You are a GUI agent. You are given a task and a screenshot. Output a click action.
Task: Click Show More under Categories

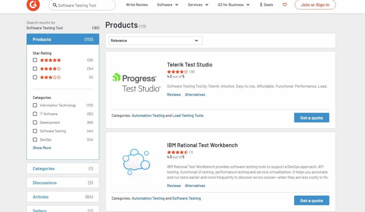[x=42, y=148]
